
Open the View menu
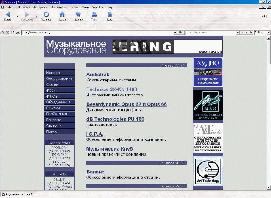[26, 7]
